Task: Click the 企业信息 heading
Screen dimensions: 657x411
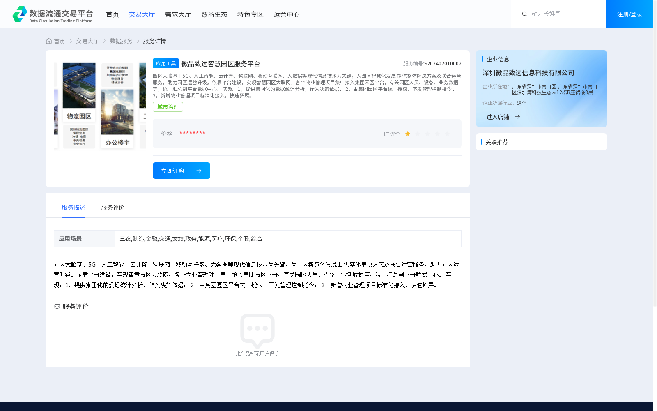Action: coord(498,59)
